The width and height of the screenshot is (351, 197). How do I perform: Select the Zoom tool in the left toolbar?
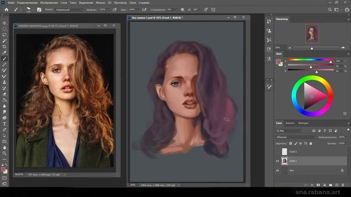4,153
